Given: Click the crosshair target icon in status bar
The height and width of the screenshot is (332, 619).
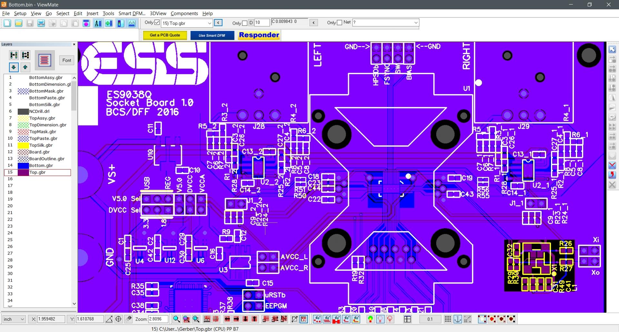Looking at the screenshot, I should (x=118, y=319).
